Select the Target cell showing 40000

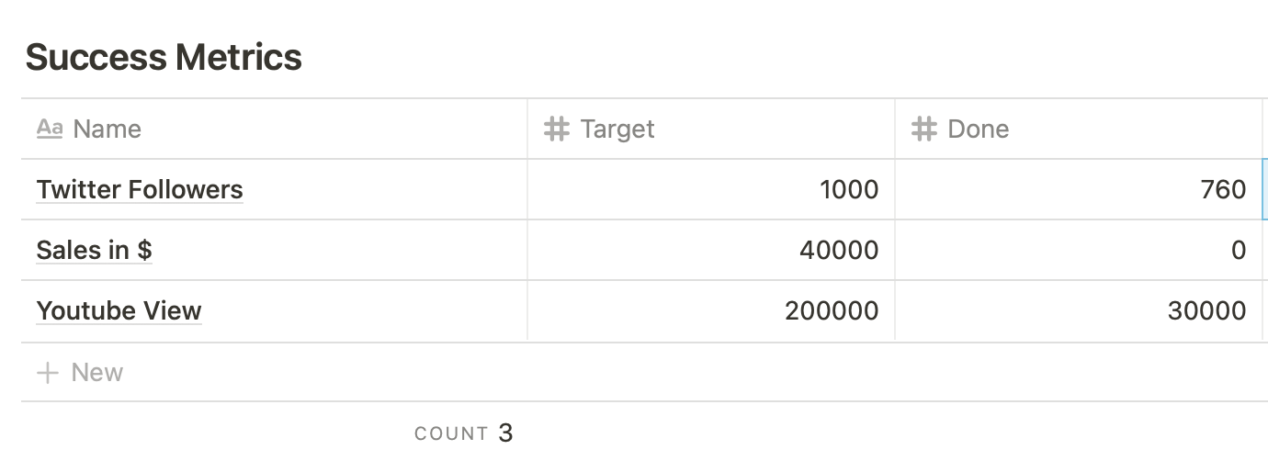tap(711, 250)
